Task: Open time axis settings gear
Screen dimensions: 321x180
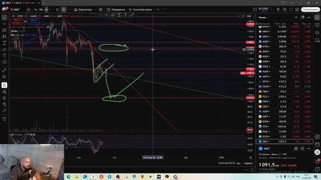Action: point(251,157)
